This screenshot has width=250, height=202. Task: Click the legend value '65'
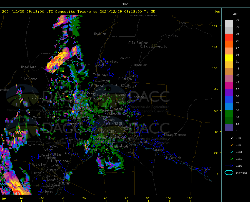coord(237,34)
